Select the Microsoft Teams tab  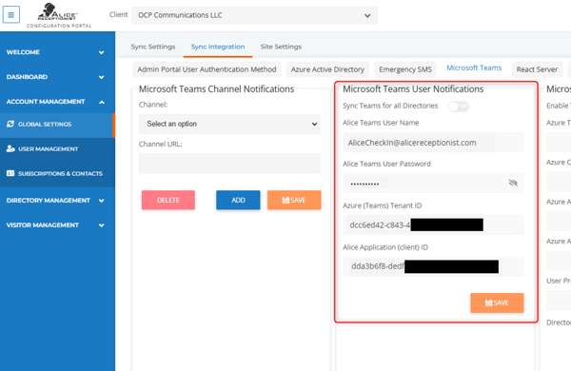(474, 68)
